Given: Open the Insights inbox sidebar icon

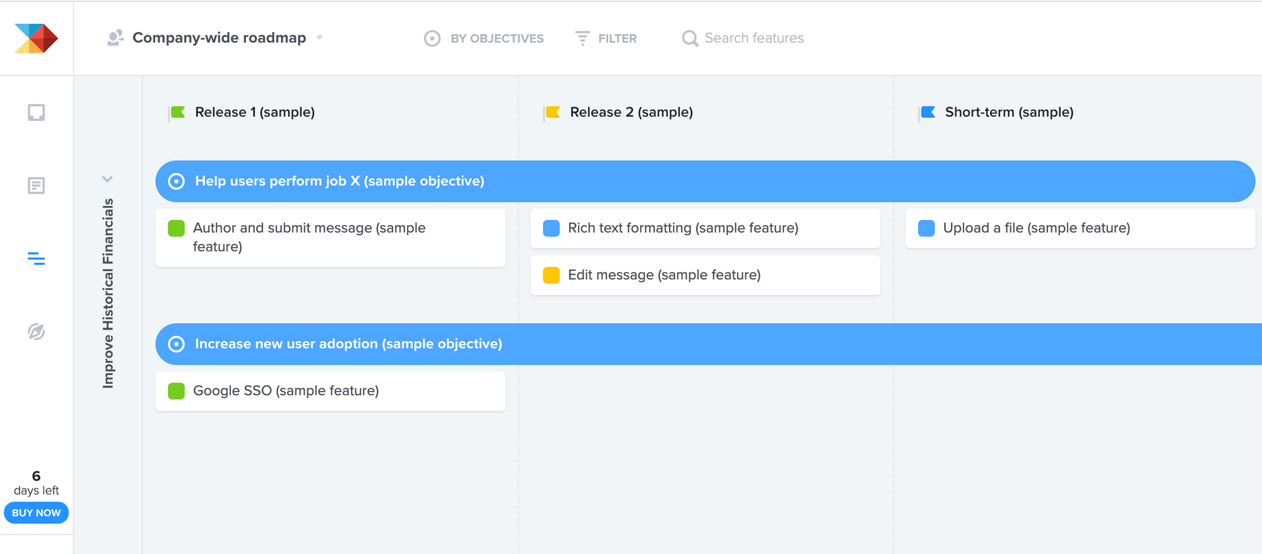Looking at the screenshot, I should coord(36,112).
